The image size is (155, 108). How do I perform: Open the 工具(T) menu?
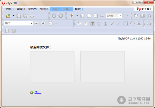[67, 9]
